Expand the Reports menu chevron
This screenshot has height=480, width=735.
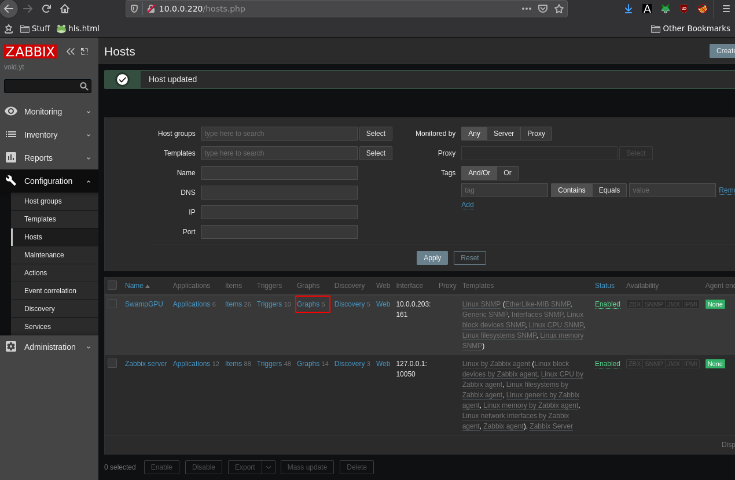pyautogui.click(x=89, y=158)
